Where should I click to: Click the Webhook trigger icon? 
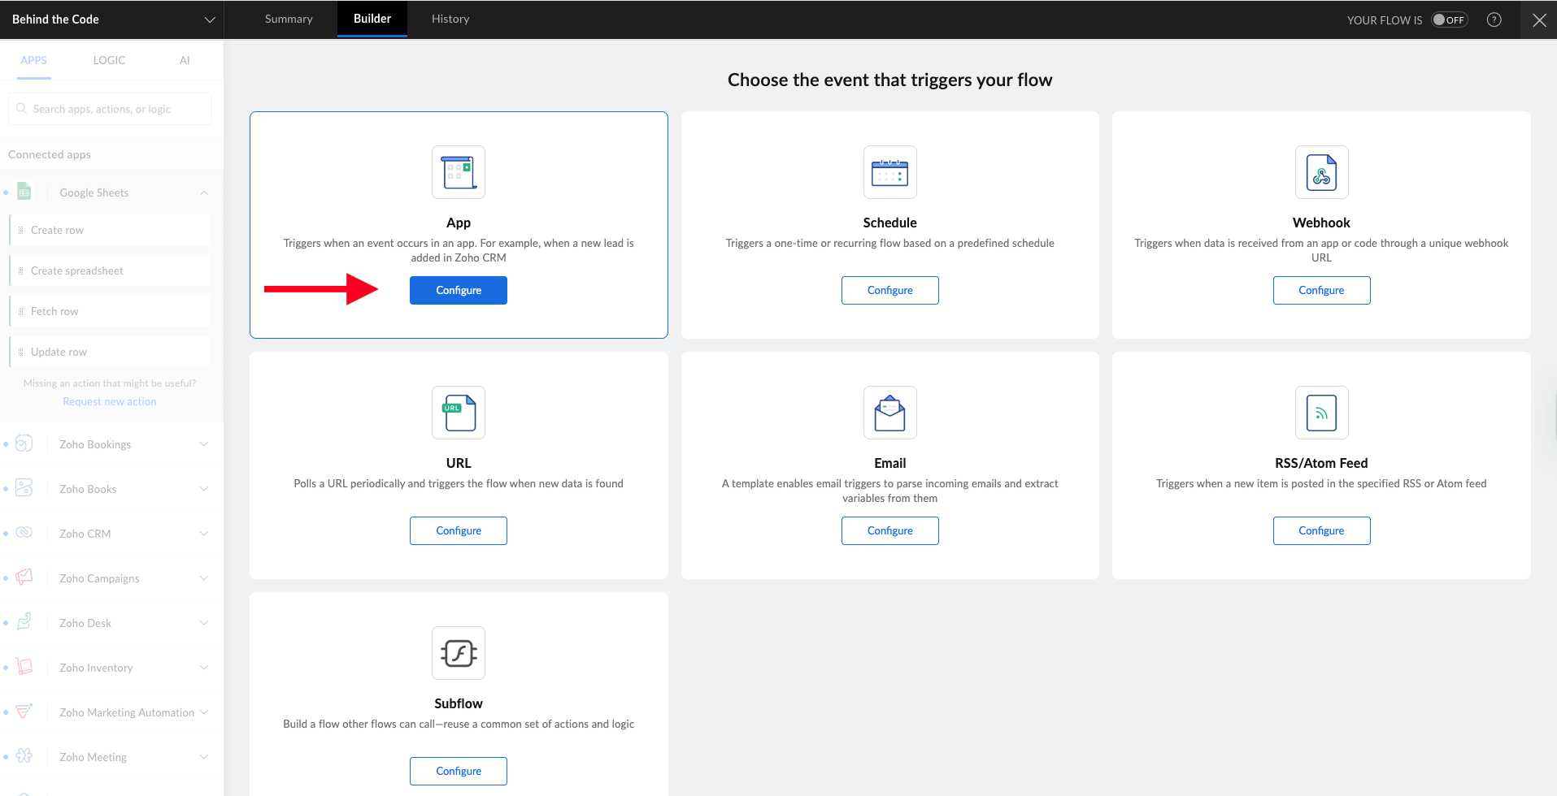click(1321, 172)
